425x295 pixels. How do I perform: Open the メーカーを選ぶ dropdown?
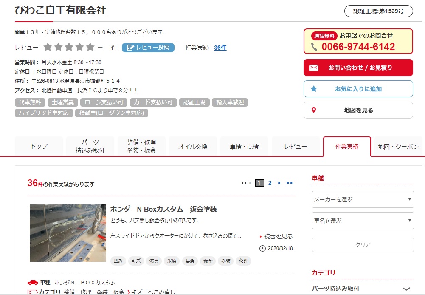coord(363,199)
